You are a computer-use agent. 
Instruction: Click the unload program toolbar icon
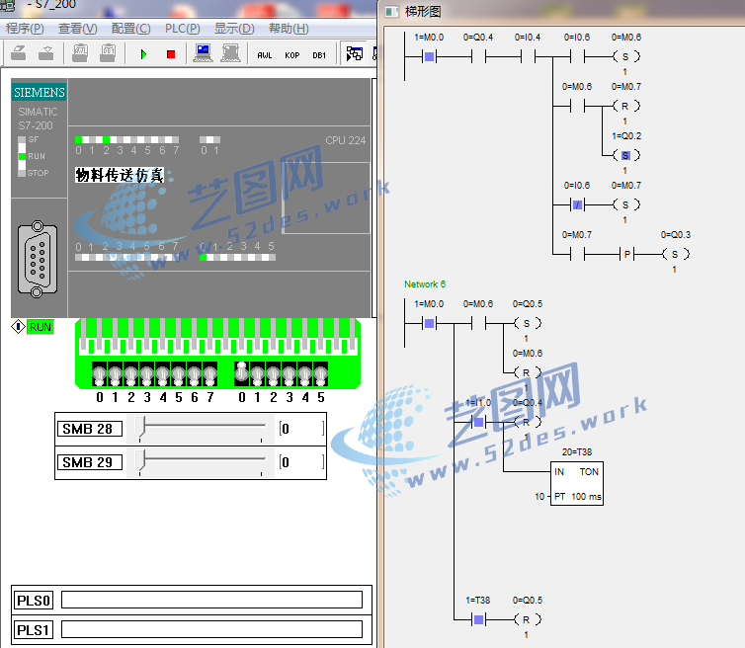tap(46, 53)
